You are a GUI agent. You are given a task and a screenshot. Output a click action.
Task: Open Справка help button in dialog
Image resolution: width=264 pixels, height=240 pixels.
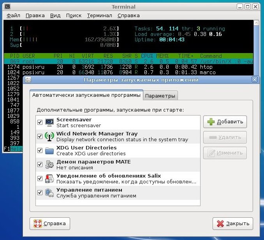coord(50,224)
